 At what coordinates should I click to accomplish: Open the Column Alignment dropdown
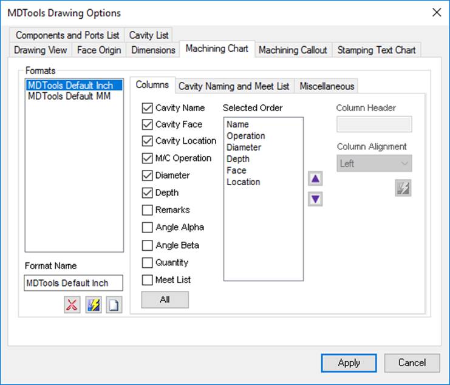coord(374,163)
